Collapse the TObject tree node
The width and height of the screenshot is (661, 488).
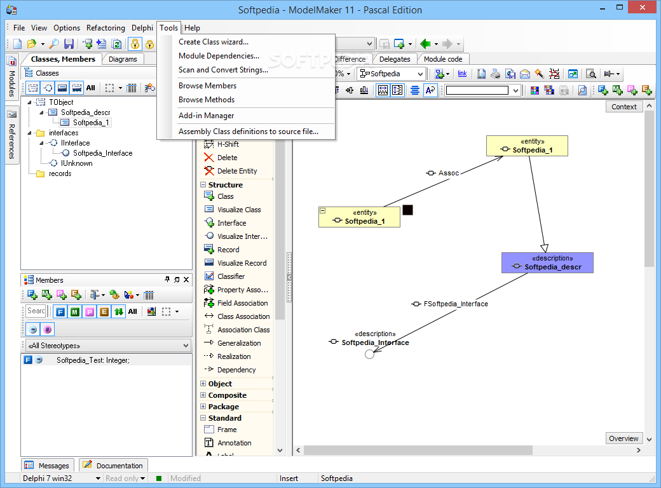pos(29,102)
